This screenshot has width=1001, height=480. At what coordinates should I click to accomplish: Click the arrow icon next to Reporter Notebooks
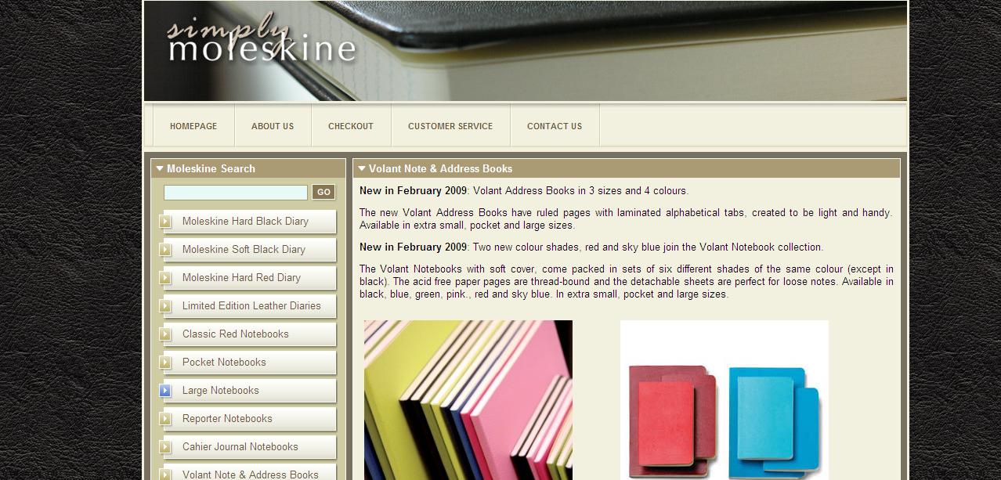165,419
